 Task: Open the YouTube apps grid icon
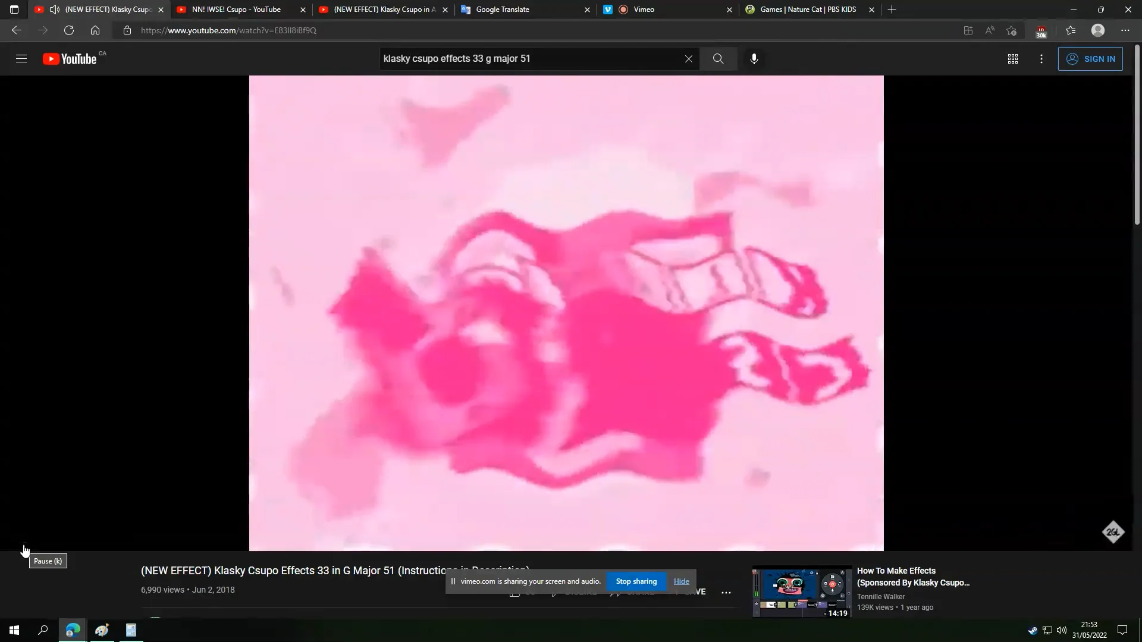coord(1012,59)
